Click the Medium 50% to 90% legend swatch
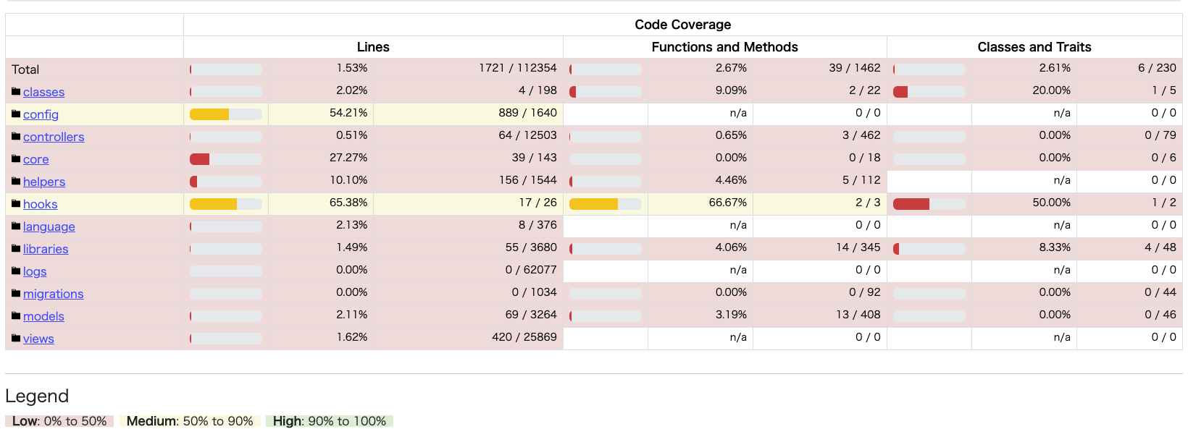This screenshot has width=1188, height=437. 190,421
